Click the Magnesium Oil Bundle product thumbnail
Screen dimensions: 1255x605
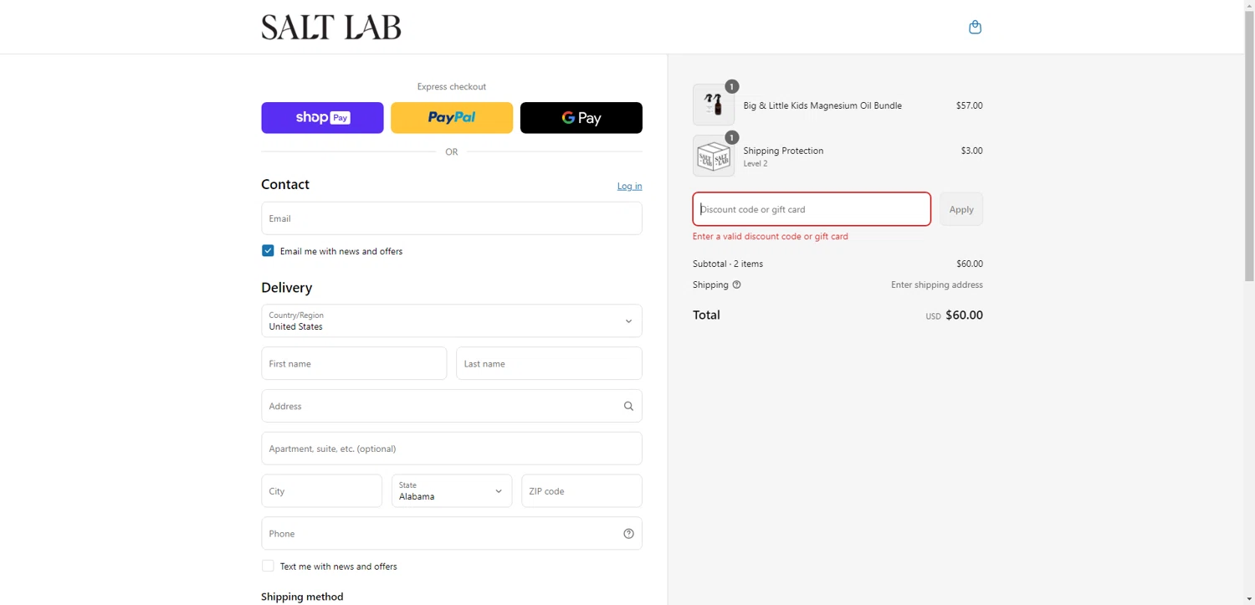[714, 105]
